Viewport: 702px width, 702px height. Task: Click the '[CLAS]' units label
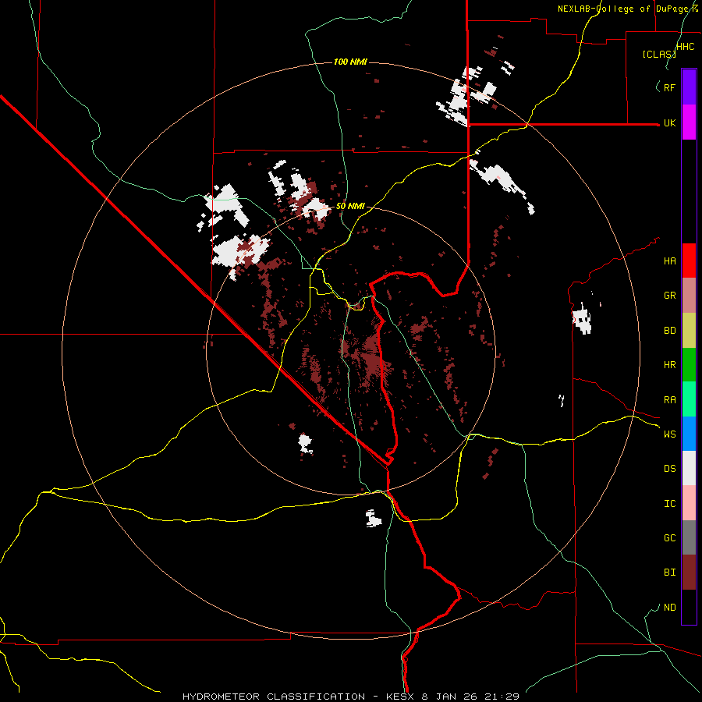tap(659, 54)
